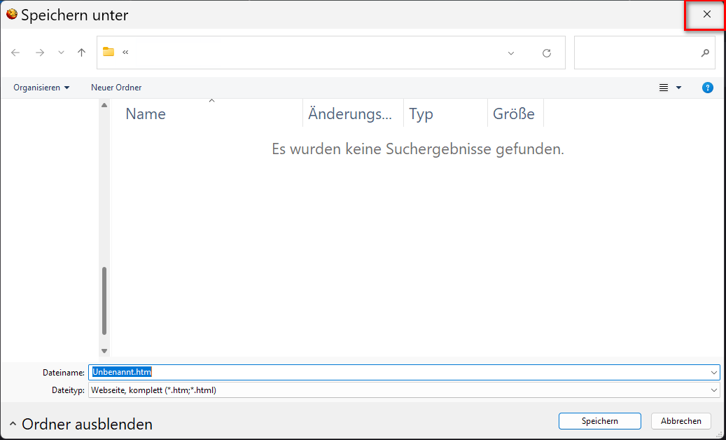Viewport: 726px width, 440px height.
Task: Refresh the current folder view
Action: point(547,53)
